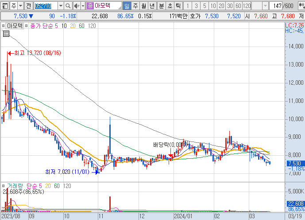Select the 틱 tick period button

(x=178, y=6)
